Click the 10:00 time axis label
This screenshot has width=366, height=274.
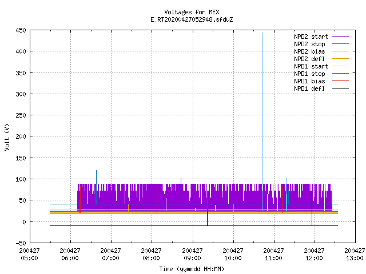tap(233, 258)
